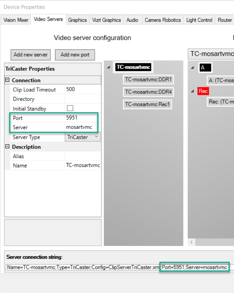Screen dimensions: 234x293
Task: Click the left arrow of horizontal scrollbar
Action: [x=192, y=242]
